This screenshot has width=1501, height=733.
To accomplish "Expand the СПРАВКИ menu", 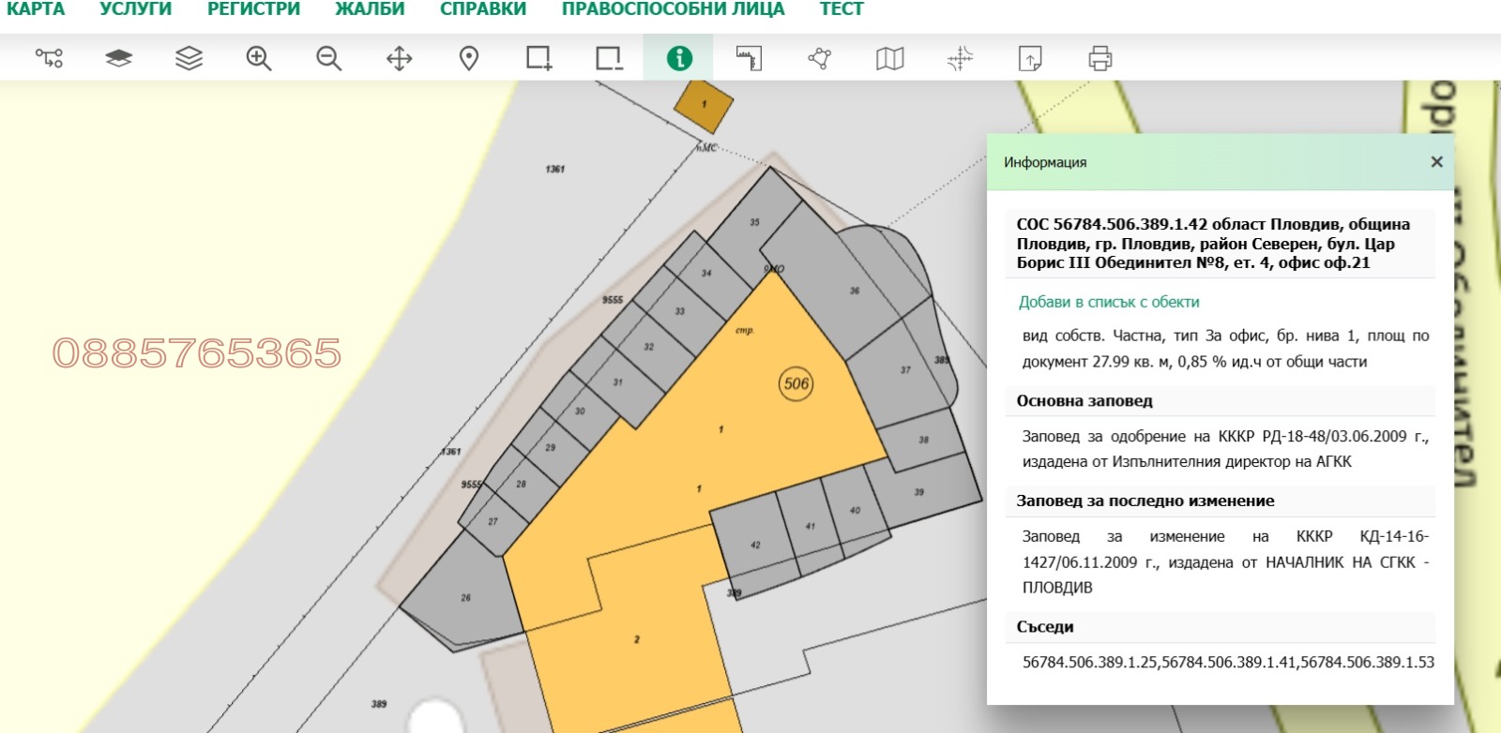I will [x=483, y=9].
